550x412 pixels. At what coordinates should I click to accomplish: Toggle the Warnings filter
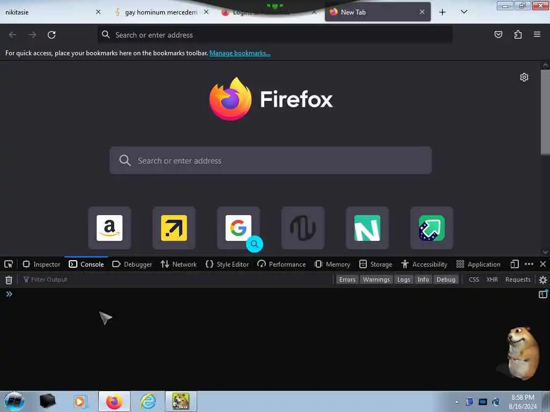pos(377,279)
